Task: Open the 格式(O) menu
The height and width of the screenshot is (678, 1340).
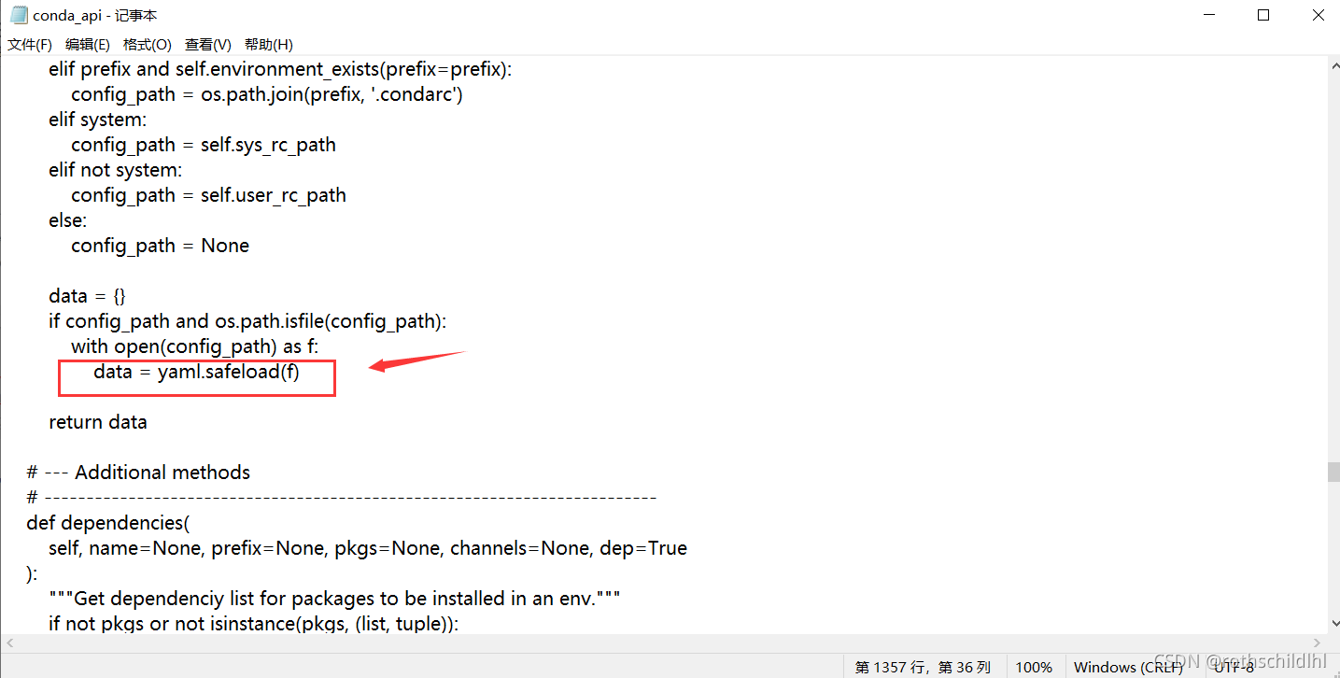Action: (x=148, y=44)
